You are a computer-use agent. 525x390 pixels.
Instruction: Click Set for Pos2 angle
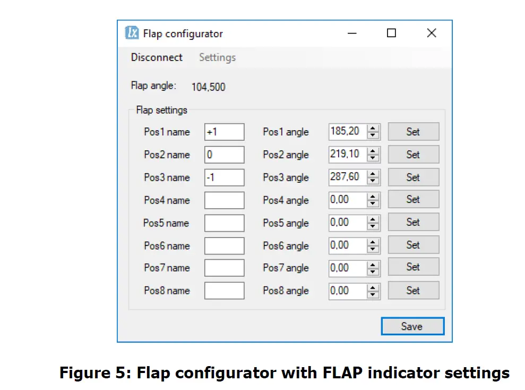coord(413,154)
